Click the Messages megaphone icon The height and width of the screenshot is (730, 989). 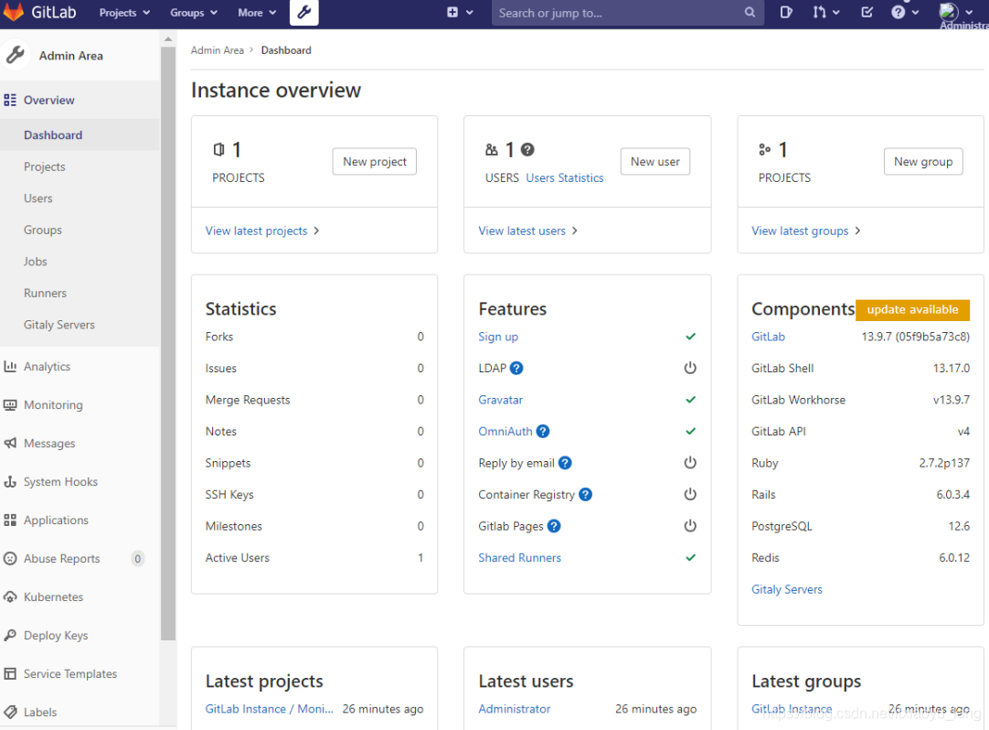[x=10, y=444]
